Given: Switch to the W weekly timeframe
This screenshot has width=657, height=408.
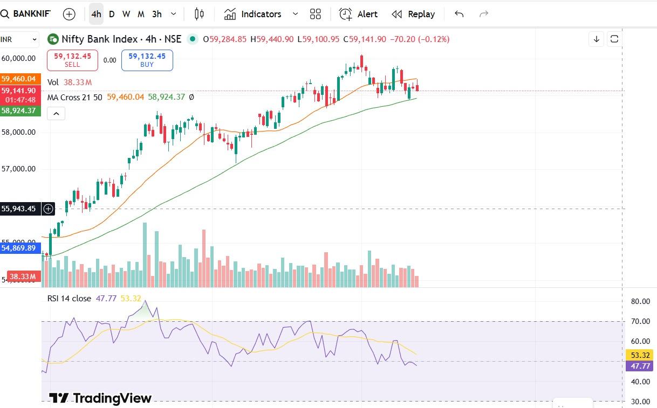Looking at the screenshot, I should [126, 14].
